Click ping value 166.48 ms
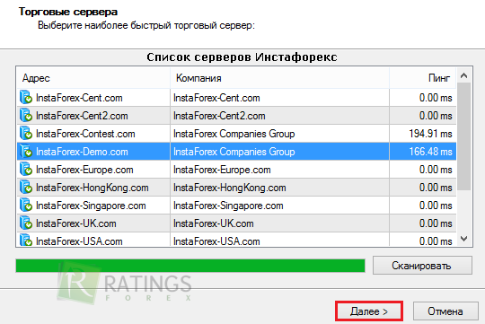 coord(430,152)
